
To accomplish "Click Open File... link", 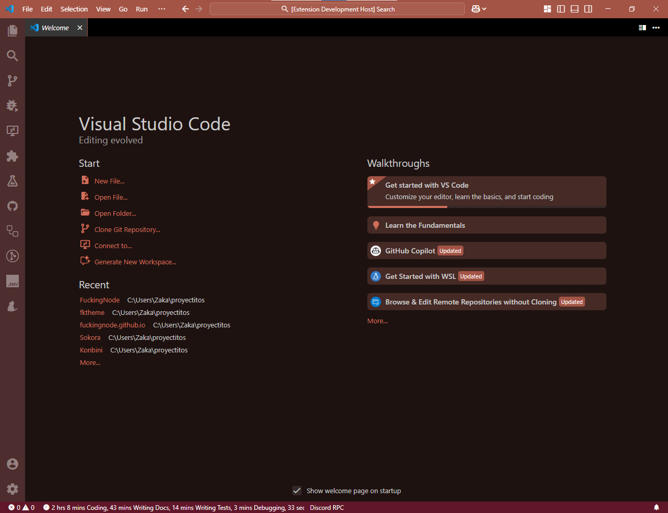I will pyautogui.click(x=111, y=197).
